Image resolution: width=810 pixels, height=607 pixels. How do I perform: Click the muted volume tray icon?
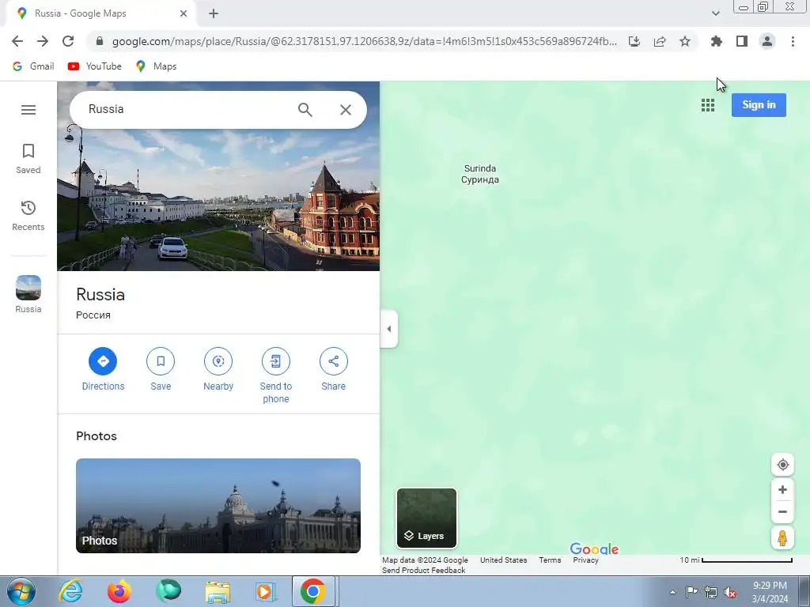730,592
